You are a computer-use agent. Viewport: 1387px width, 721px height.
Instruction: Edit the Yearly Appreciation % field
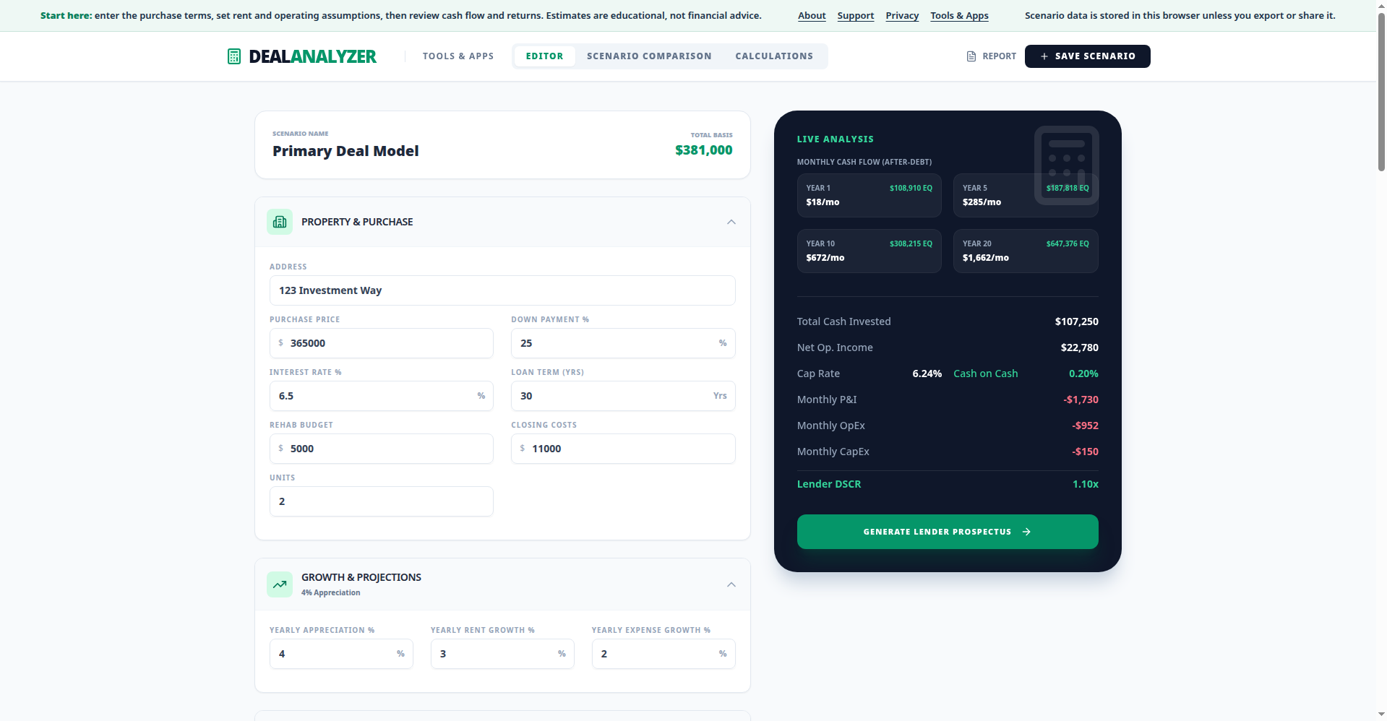(x=341, y=654)
